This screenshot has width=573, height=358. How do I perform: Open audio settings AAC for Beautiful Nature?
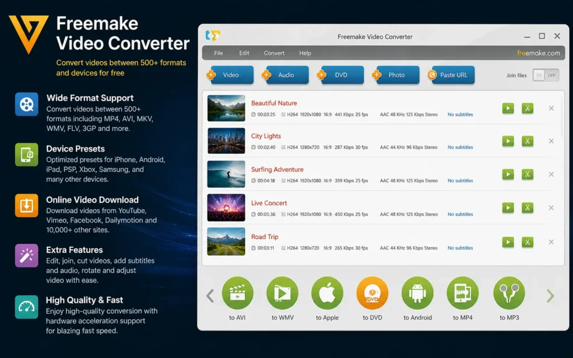tap(408, 114)
